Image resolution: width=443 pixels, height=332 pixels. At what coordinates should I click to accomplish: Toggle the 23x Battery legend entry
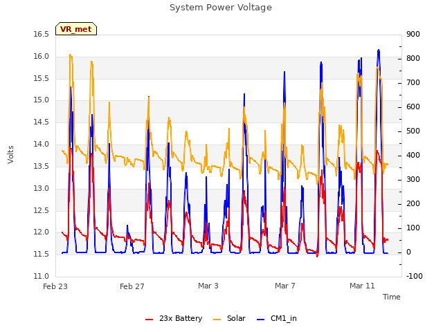coord(174,318)
